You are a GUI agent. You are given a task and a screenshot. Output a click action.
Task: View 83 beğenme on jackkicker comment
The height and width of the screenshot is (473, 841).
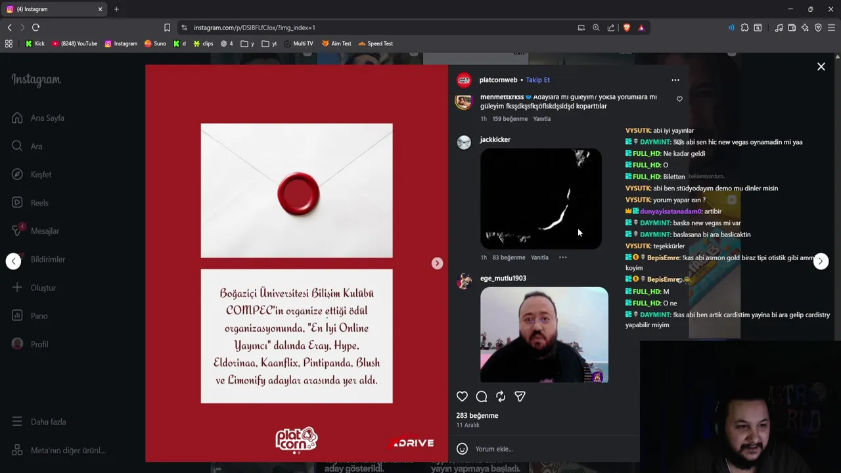pos(509,258)
